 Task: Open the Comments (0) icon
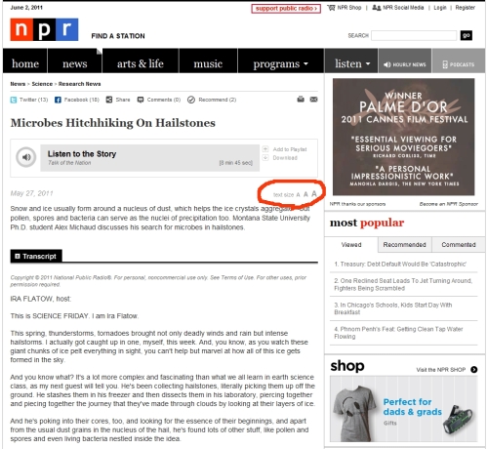141,100
